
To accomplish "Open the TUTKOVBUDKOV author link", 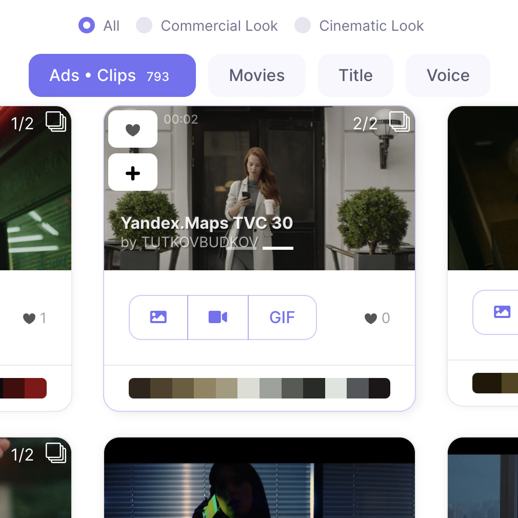I will (200, 243).
